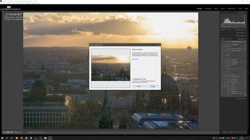The height and width of the screenshot is (140, 250).
Task: Toggle the bottom filmstrip panel arrow
Action: 125,135
